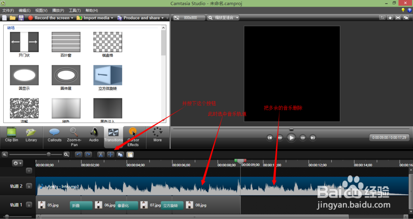413x219 pixels.
Task: Click the timeline playhead marker
Action: click(240, 161)
